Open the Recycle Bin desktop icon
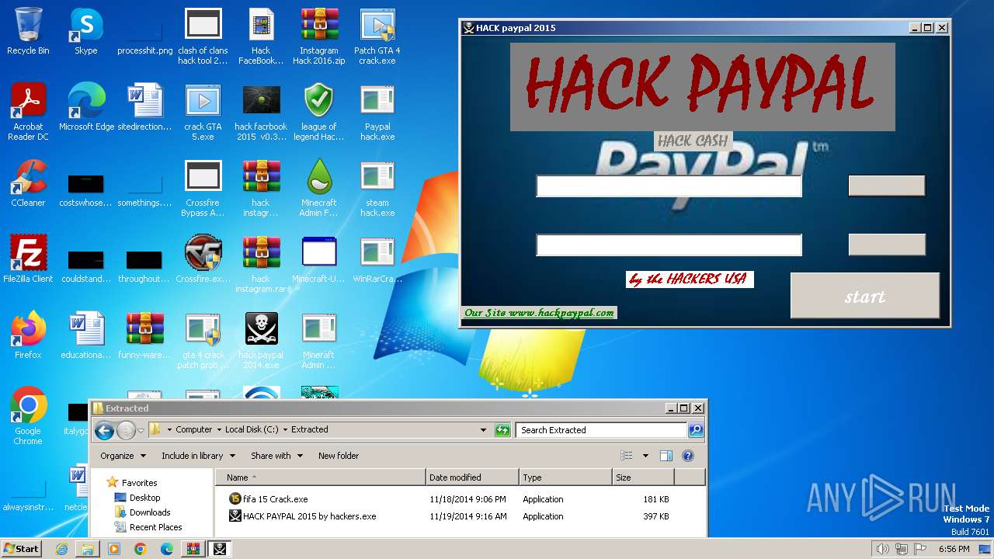Image resolution: width=994 pixels, height=559 pixels. pos(28,33)
